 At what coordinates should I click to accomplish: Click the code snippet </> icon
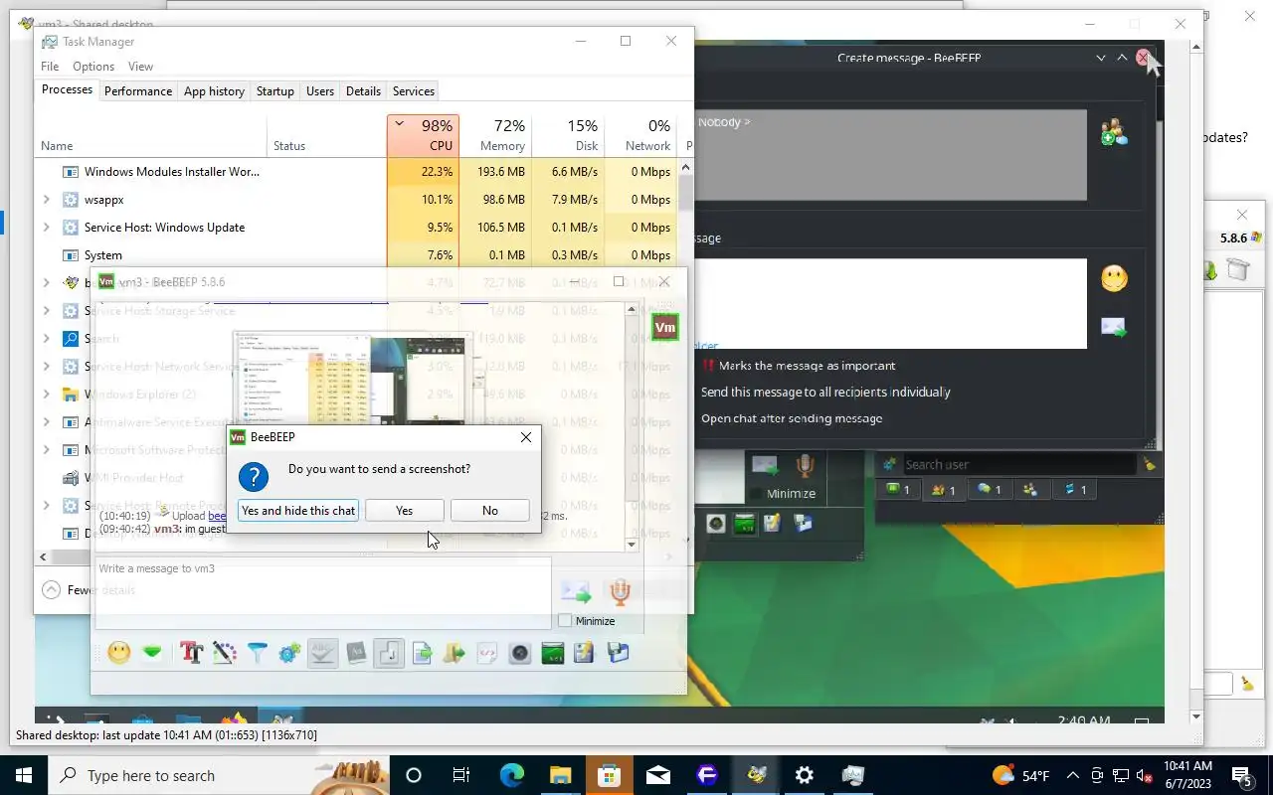[487, 653]
